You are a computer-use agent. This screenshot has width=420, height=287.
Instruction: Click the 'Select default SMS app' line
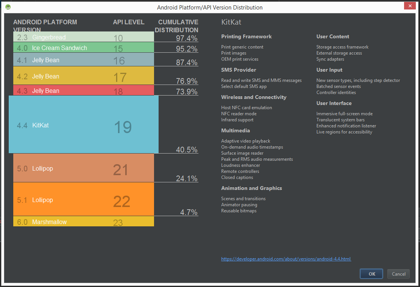[244, 86]
